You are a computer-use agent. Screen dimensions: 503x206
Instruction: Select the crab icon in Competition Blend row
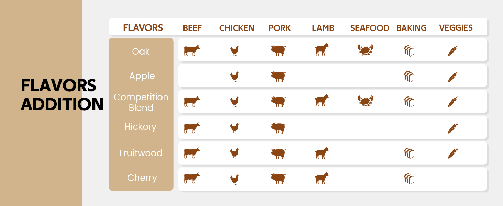[366, 101]
